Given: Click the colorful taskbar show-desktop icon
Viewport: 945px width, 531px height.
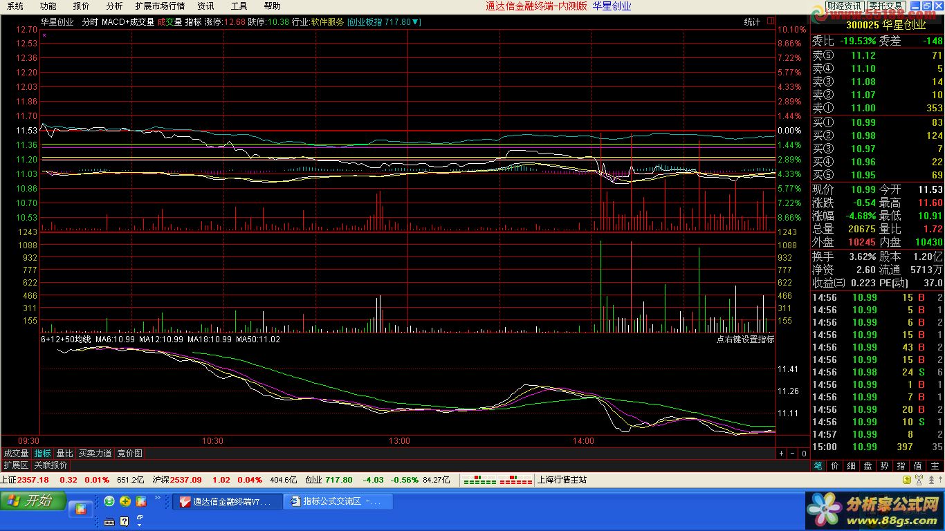Looking at the screenshot, I should [80, 509].
